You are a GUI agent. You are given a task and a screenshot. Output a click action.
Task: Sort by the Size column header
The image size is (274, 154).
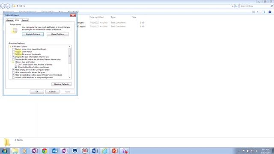(134, 17)
